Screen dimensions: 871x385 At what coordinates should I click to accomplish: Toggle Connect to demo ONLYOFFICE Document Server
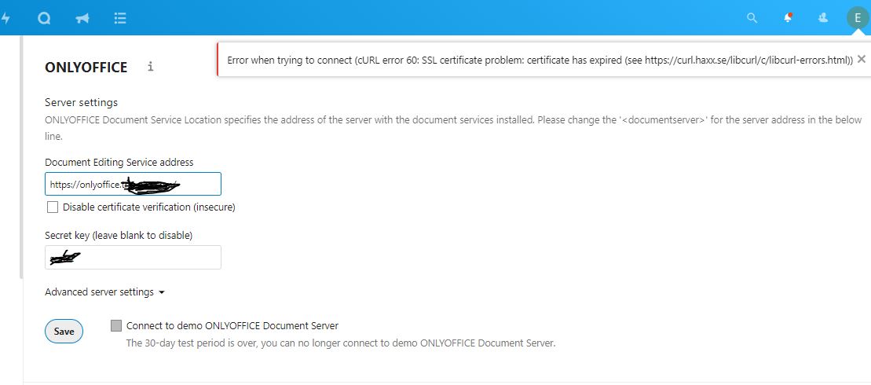click(117, 325)
